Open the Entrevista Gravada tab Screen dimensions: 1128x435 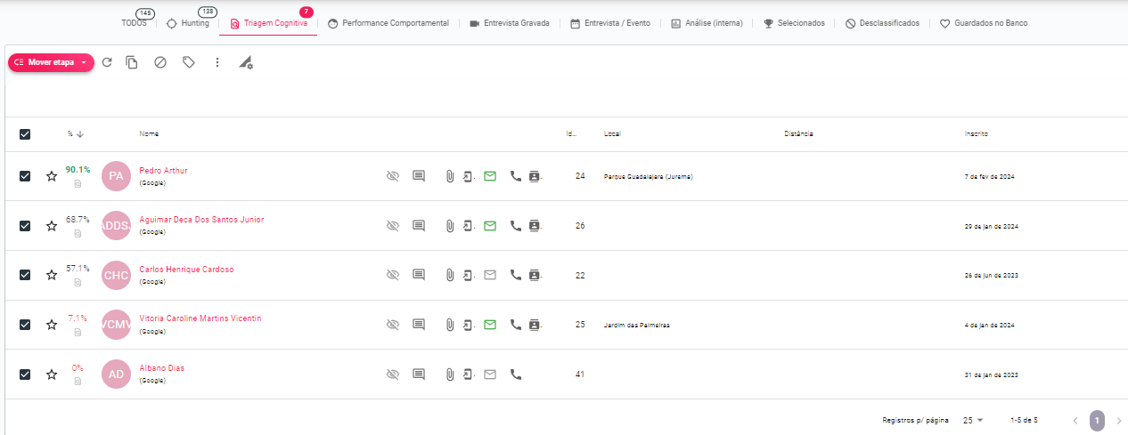tap(510, 23)
